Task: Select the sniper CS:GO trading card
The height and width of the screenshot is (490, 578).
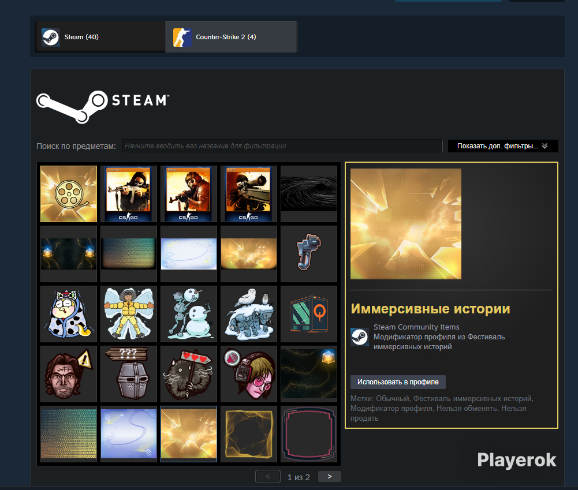Action: click(x=249, y=194)
